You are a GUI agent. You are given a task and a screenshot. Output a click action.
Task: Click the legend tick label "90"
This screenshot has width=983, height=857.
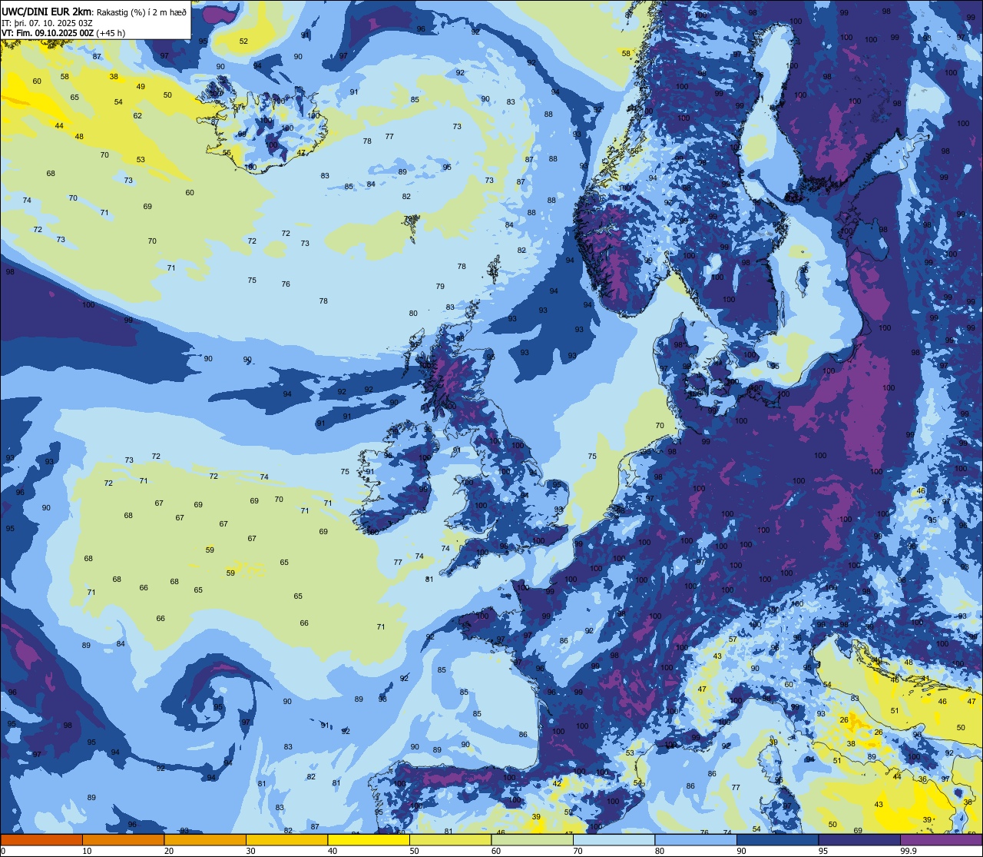coord(741,851)
